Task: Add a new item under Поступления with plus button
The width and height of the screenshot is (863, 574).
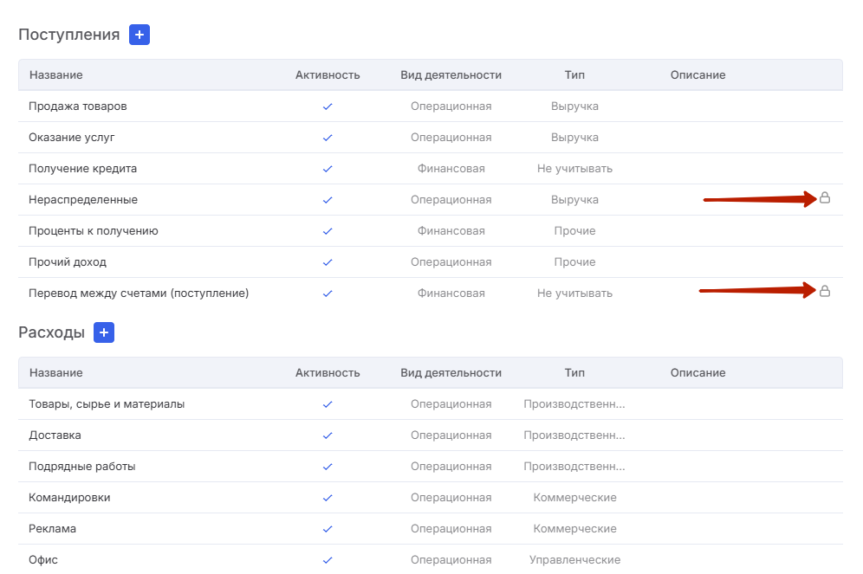Action: (140, 35)
